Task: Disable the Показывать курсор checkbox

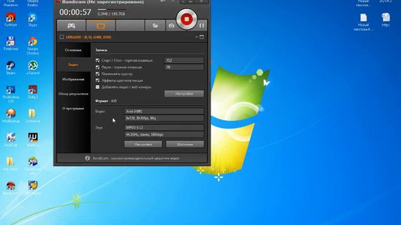Action: coord(98,74)
